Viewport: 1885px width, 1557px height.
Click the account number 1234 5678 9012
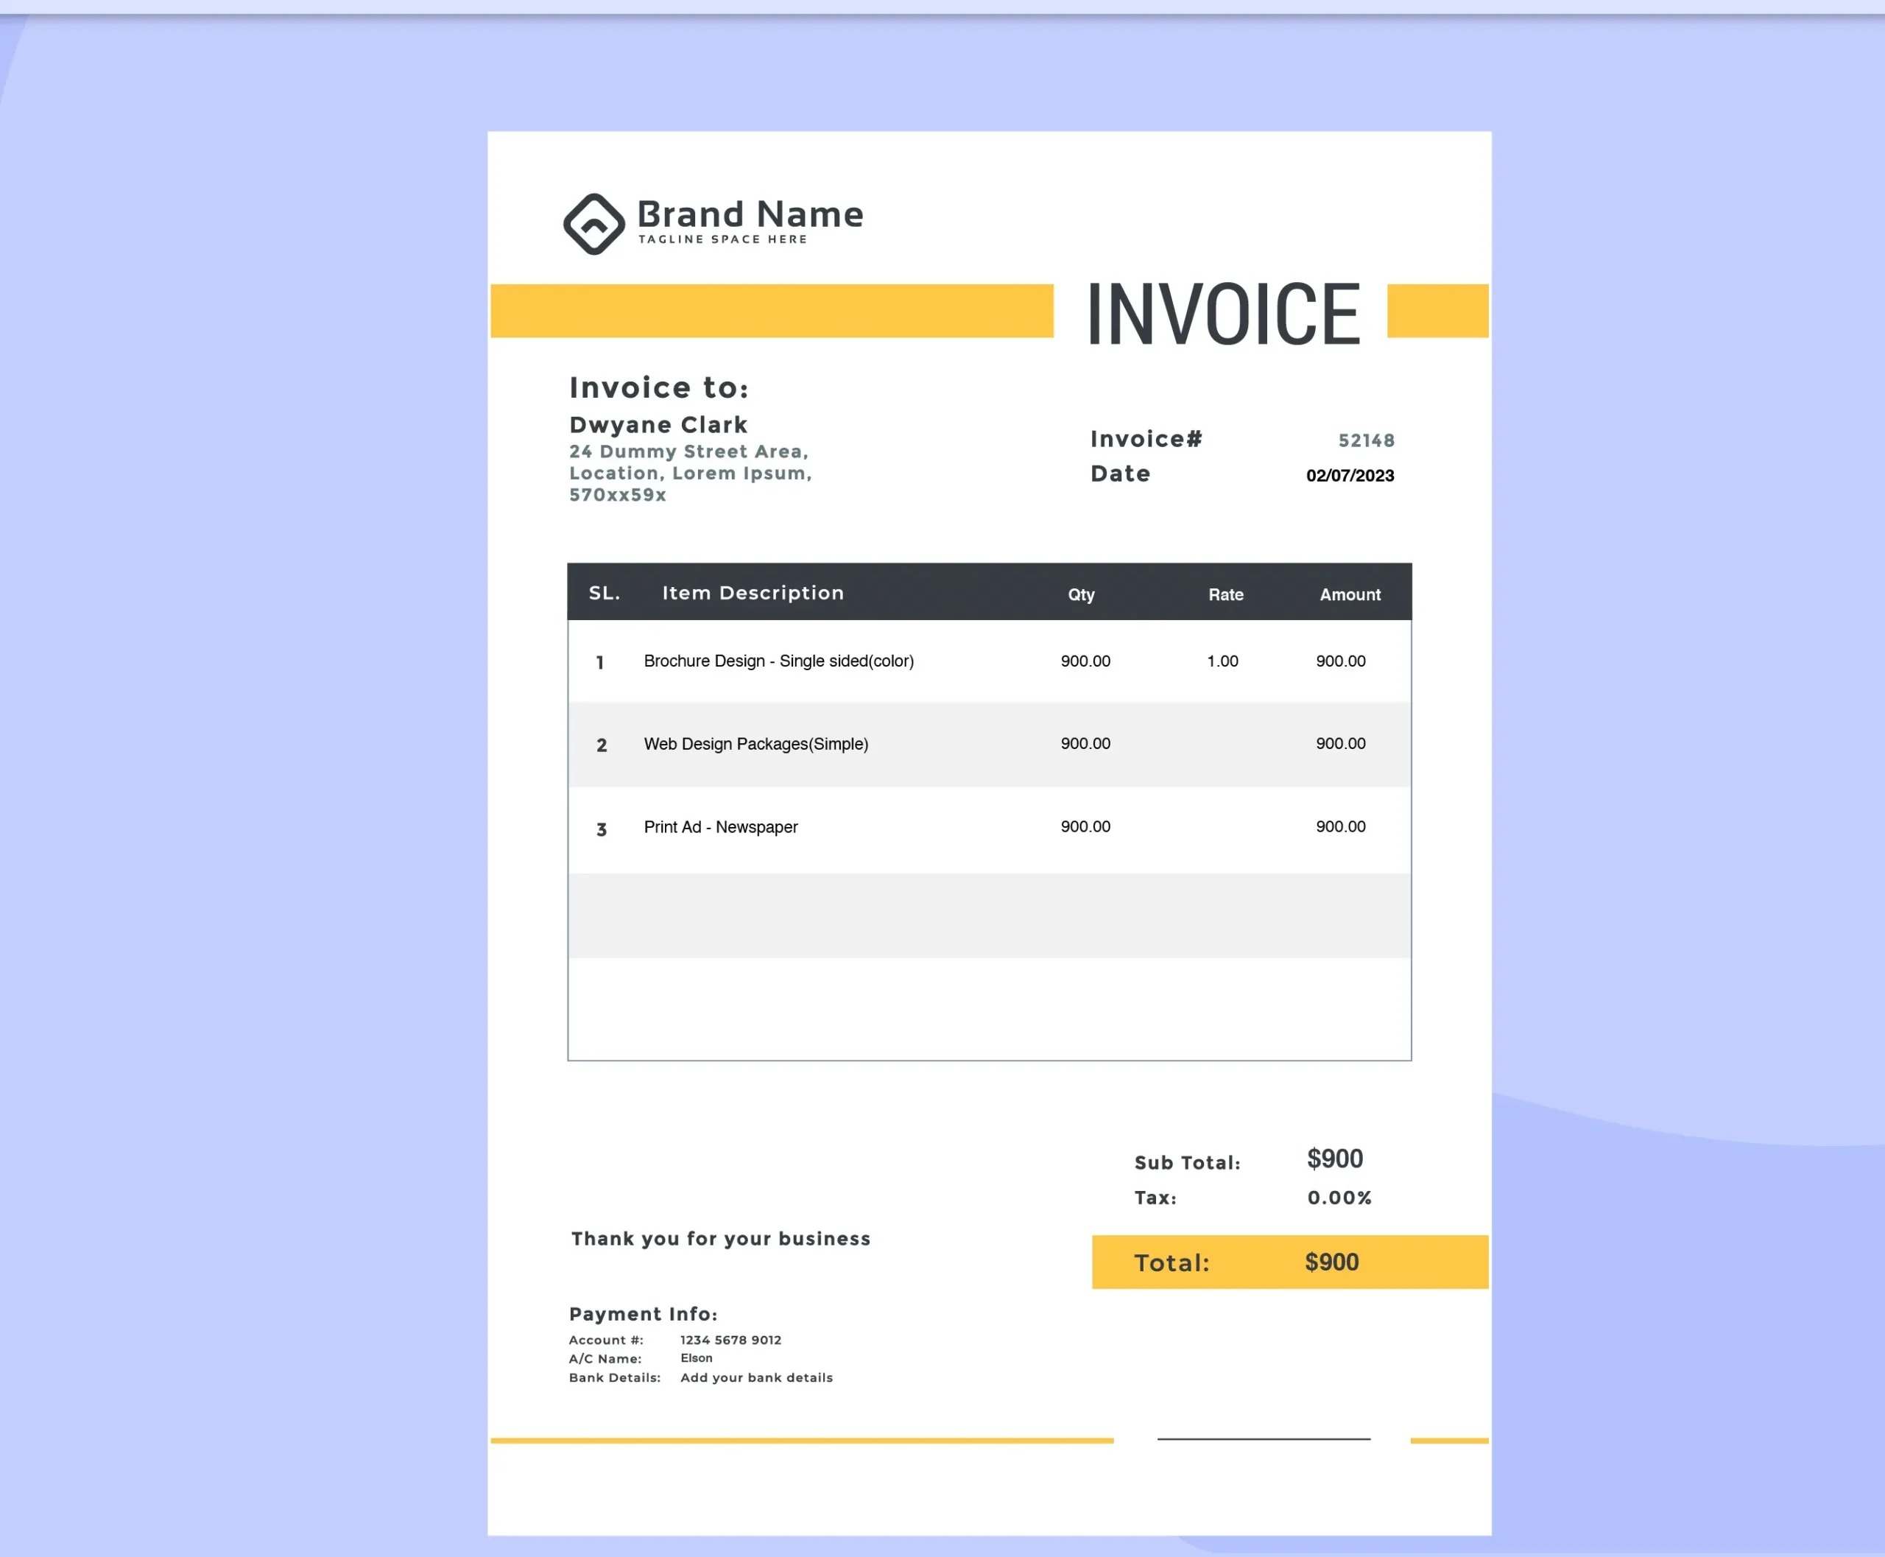click(x=731, y=1340)
